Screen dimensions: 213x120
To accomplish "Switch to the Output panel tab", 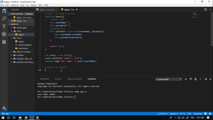I will point(58,79).
